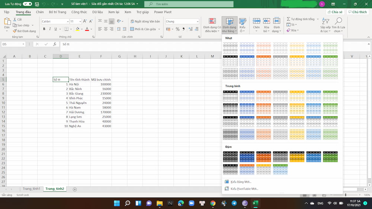Viewport: 372px width, 209px height.
Task: Decrease font size with small A
Action: (91, 21)
